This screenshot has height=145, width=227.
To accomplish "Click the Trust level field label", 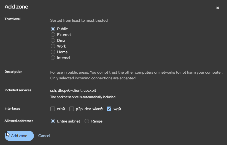I will [x=12, y=19].
